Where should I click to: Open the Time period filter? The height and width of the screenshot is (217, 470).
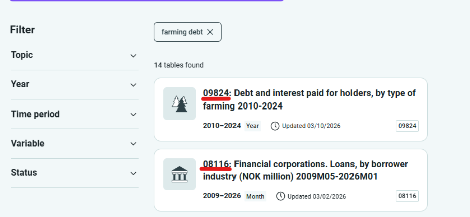tap(74, 114)
